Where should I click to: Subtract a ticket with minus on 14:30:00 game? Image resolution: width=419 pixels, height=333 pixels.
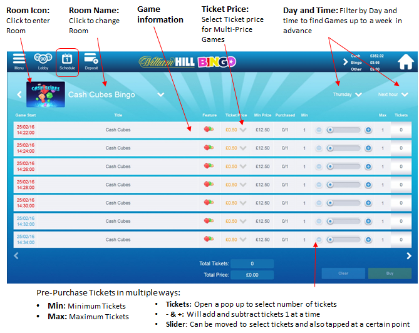coord(319,203)
